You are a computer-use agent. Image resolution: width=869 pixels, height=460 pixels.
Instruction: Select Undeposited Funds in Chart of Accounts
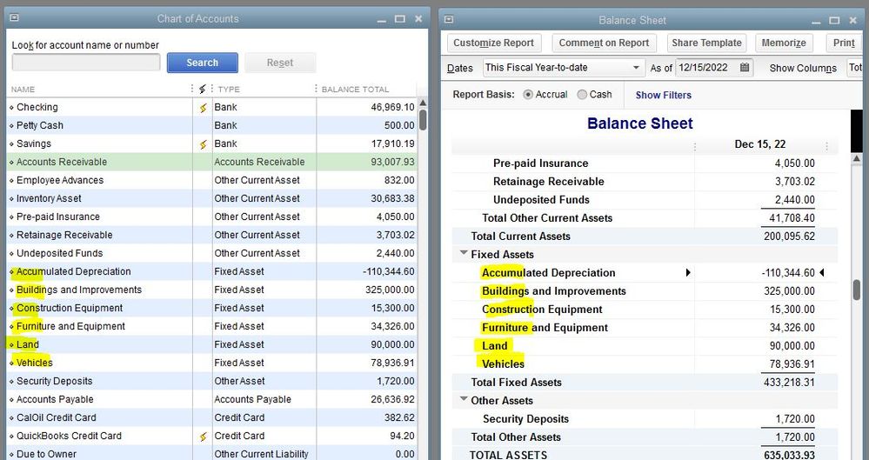[x=211, y=253]
